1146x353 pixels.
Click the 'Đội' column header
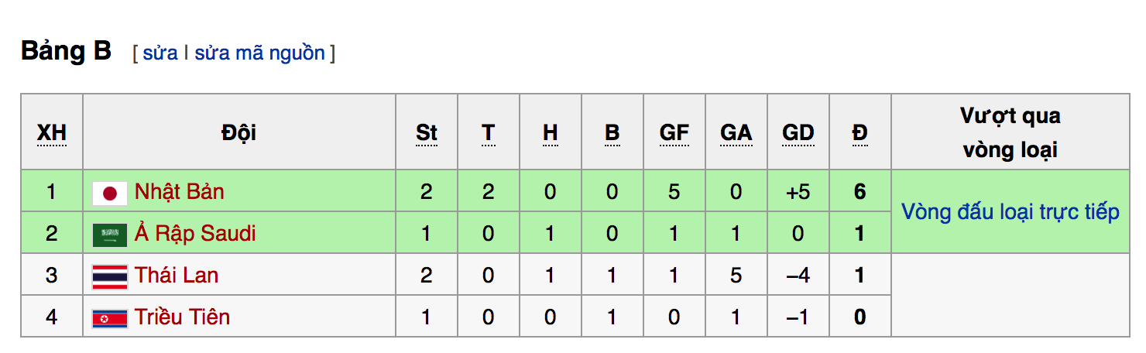coord(238,133)
